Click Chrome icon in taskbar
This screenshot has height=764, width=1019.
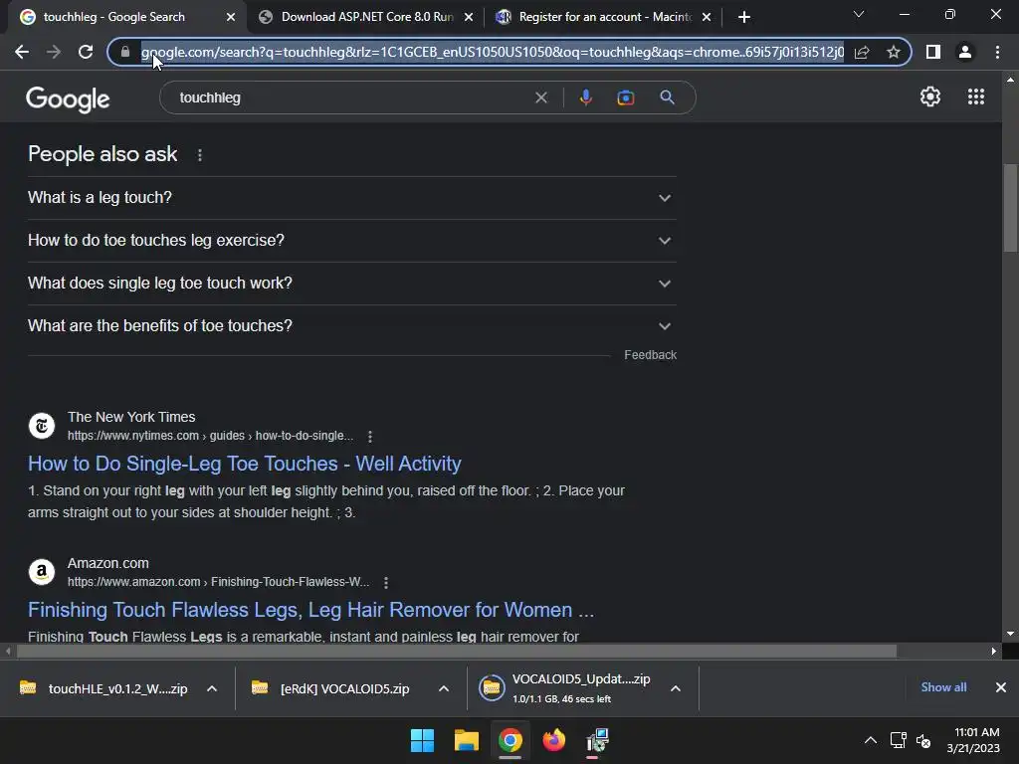510,740
